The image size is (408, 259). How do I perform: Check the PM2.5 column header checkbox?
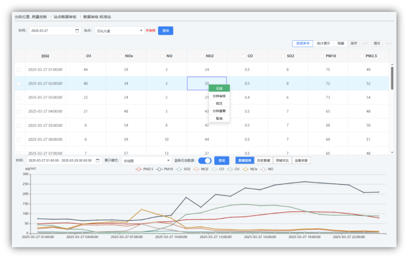(362, 56)
